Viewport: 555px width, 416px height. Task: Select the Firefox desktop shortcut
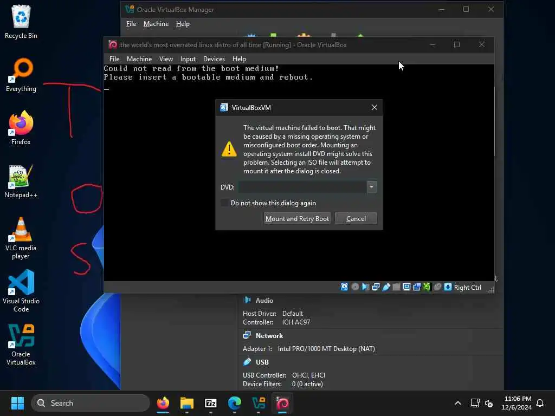point(21,128)
